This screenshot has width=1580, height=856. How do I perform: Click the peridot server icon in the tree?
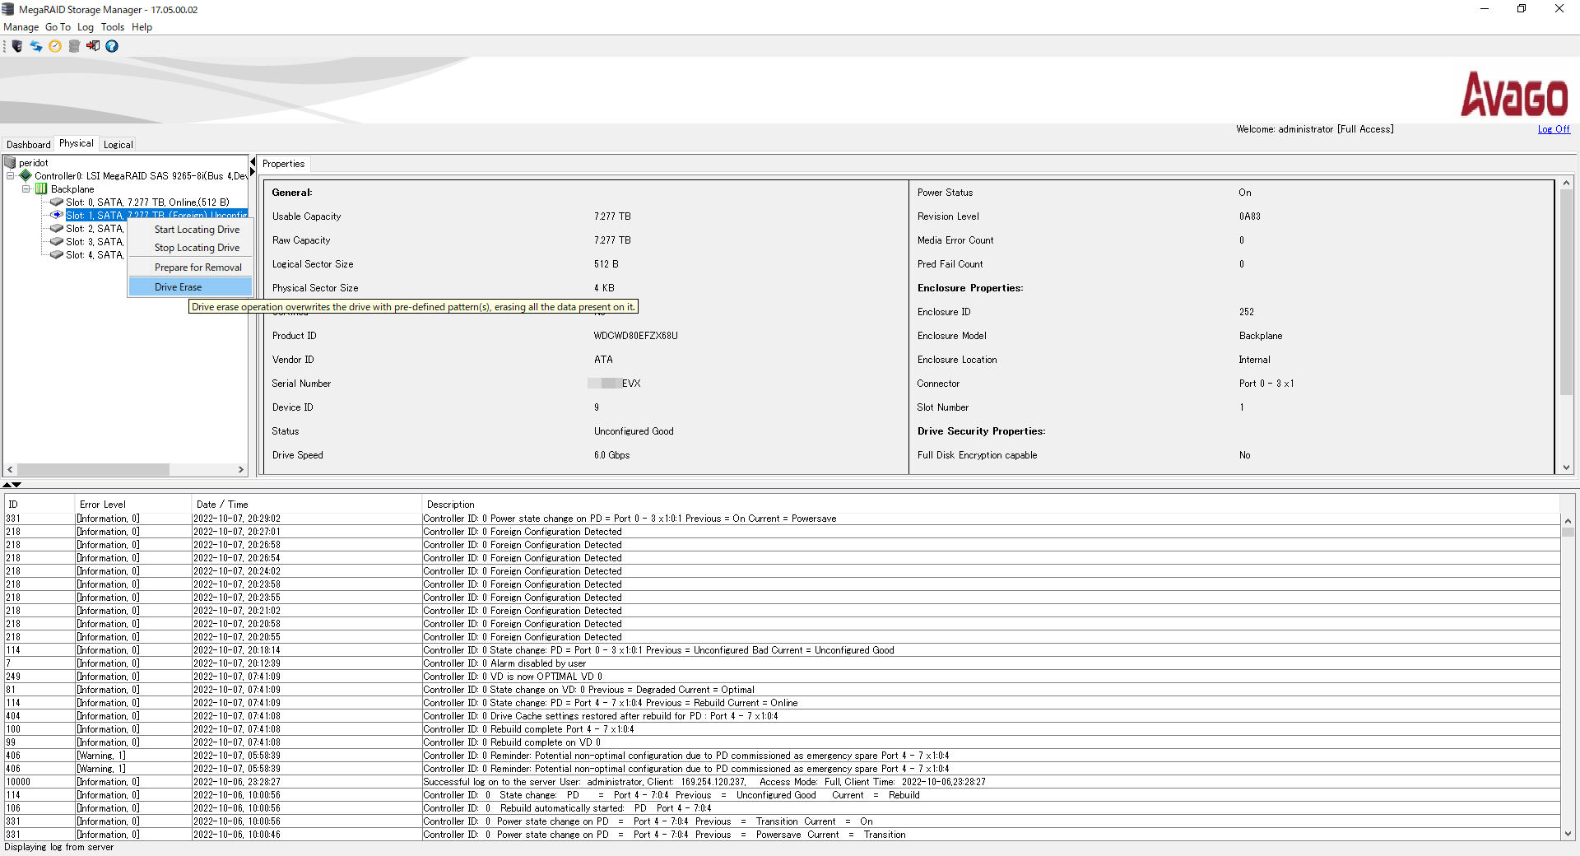(x=11, y=162)
